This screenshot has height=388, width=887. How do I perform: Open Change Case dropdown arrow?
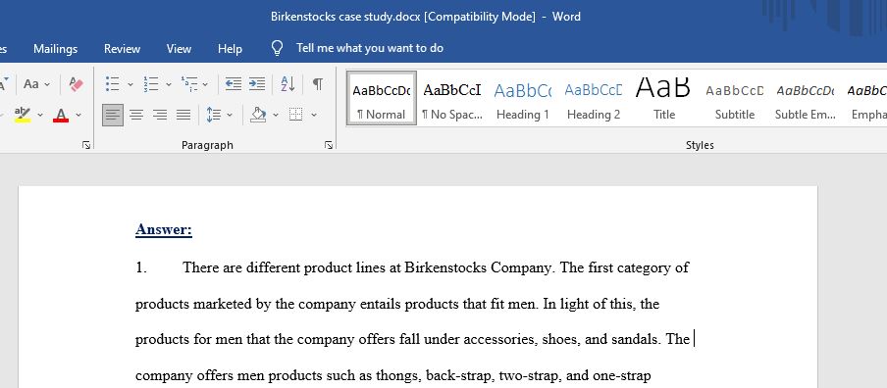(x=47, y=84)
